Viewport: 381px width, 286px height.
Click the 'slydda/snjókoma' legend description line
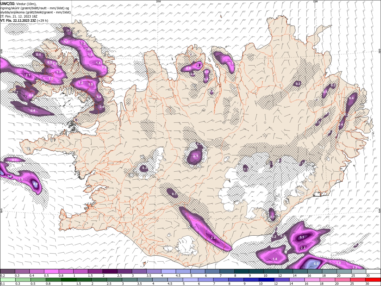[x=36, y=12]
